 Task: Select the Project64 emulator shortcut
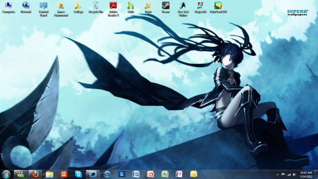coord(200,7)
